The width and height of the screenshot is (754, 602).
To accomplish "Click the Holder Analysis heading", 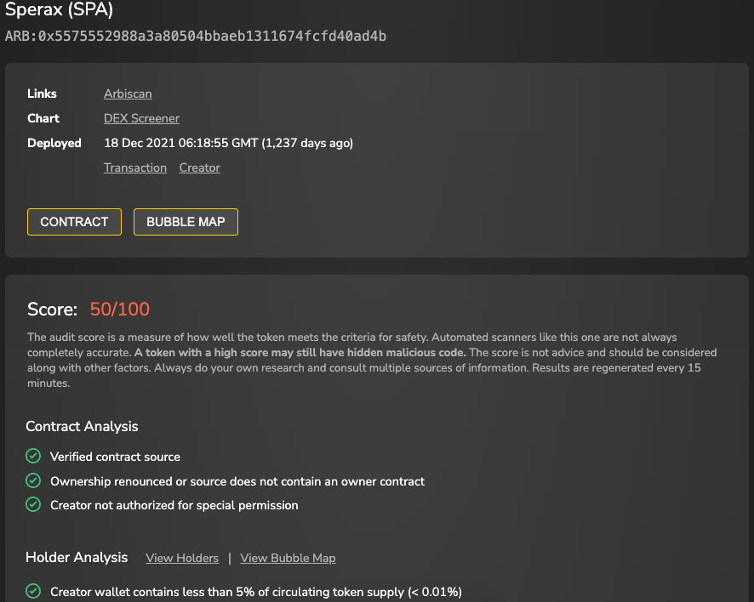I will click(x=77, y=557).
